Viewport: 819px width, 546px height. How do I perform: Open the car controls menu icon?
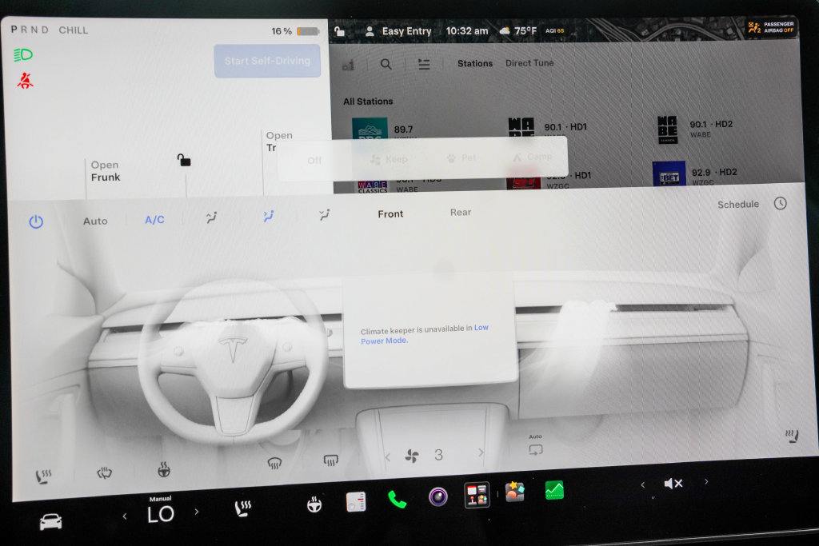pyautogui.click(x=50, y=521)
